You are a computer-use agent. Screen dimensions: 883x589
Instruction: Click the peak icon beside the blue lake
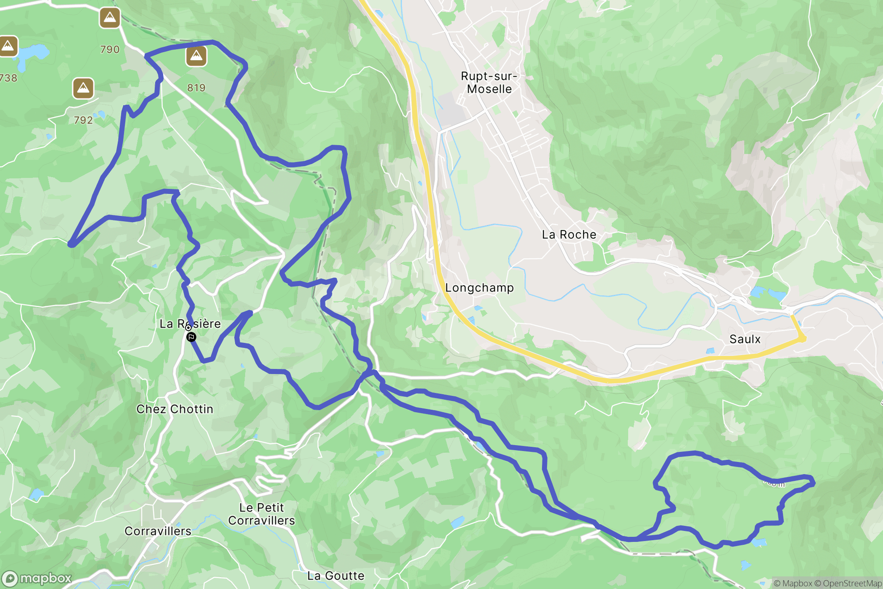(x=8, y=46)
